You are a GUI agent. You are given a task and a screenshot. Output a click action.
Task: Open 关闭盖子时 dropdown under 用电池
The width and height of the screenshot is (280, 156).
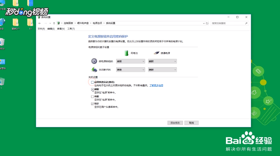coord(131,70)
